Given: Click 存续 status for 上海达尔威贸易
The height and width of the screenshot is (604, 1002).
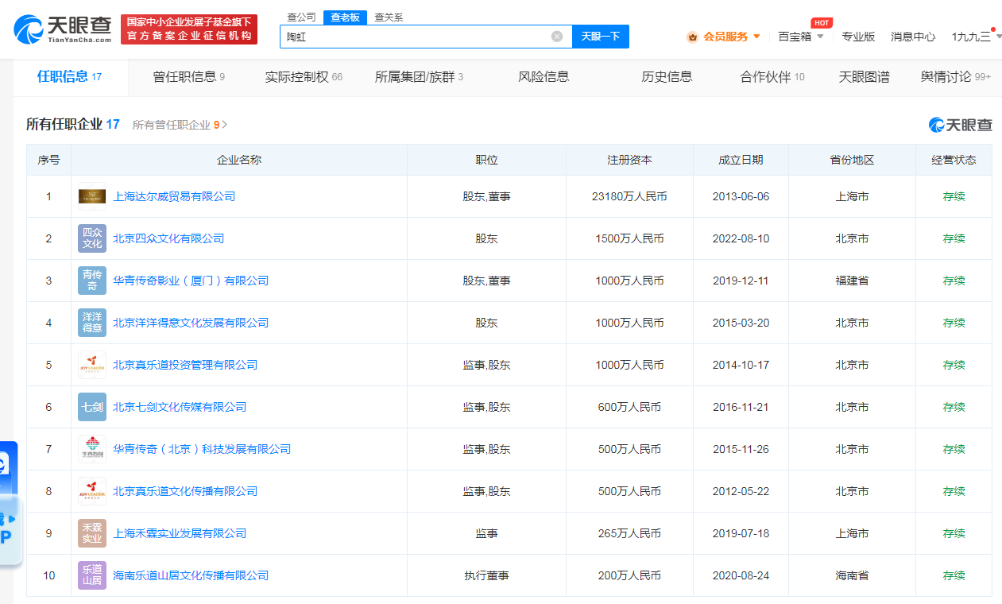Looking at the screenshot, I should pyautogui.click(x=954, y=196).
